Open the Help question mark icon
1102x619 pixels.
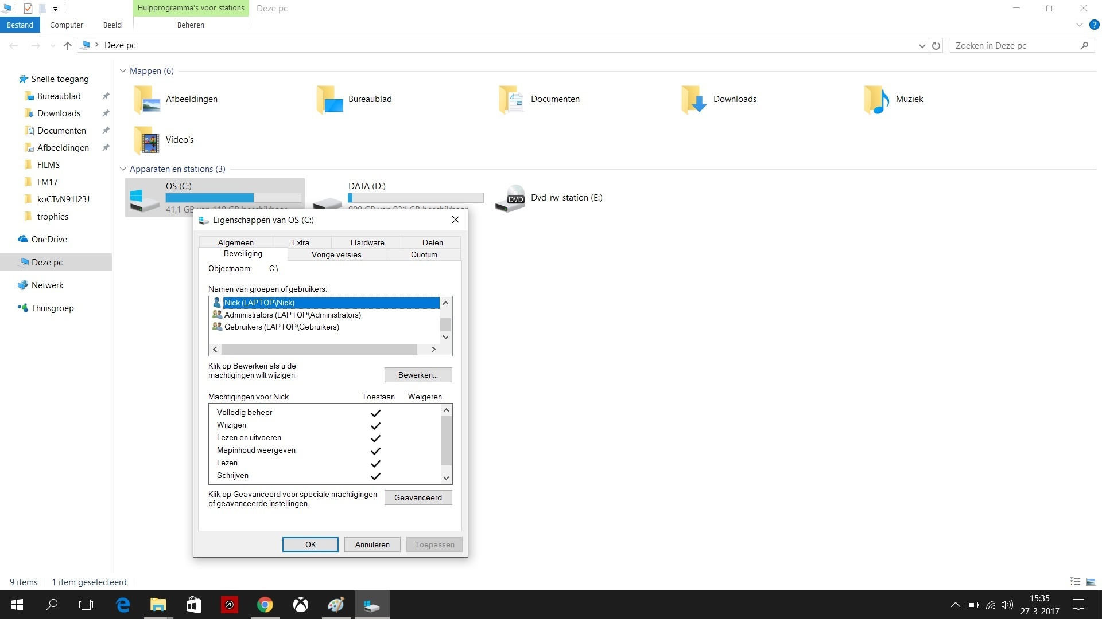point(1094,25)
